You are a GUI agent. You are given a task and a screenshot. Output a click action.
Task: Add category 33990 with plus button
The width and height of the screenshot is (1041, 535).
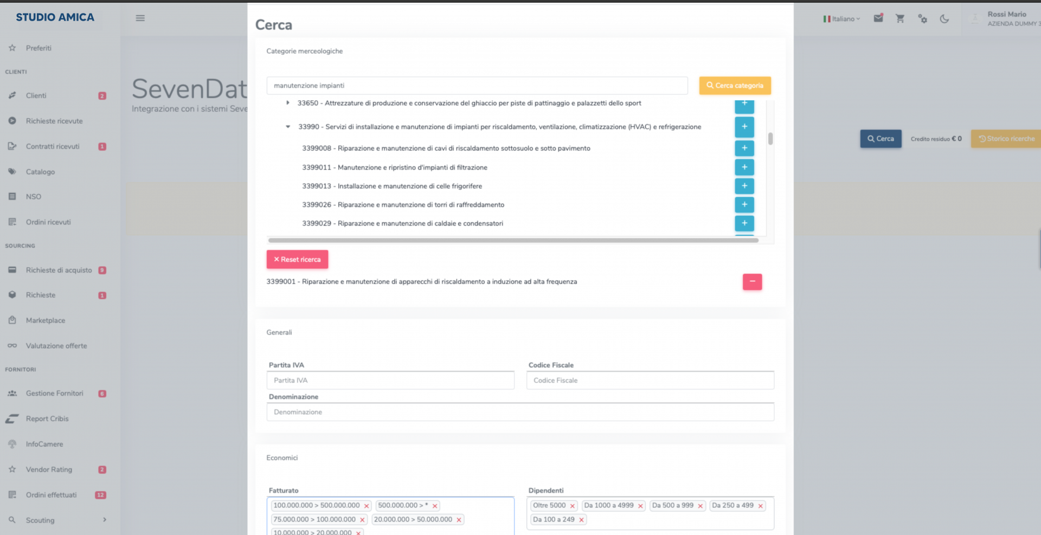click(744, 127)
